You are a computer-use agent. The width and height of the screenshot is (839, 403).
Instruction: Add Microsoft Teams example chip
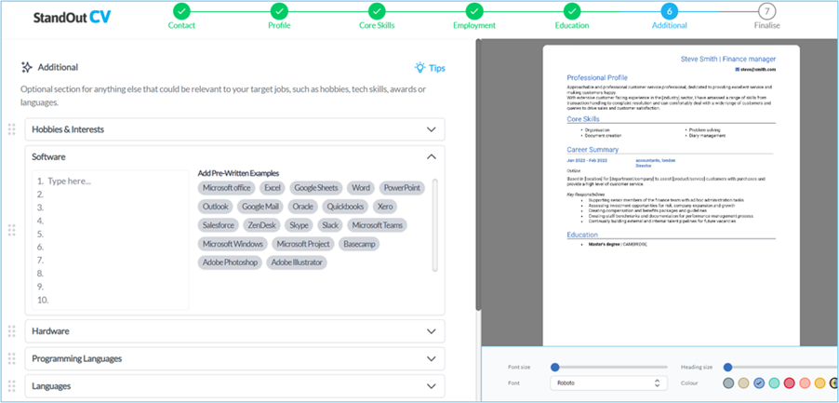pyautogui.click(x=378, y=225)
